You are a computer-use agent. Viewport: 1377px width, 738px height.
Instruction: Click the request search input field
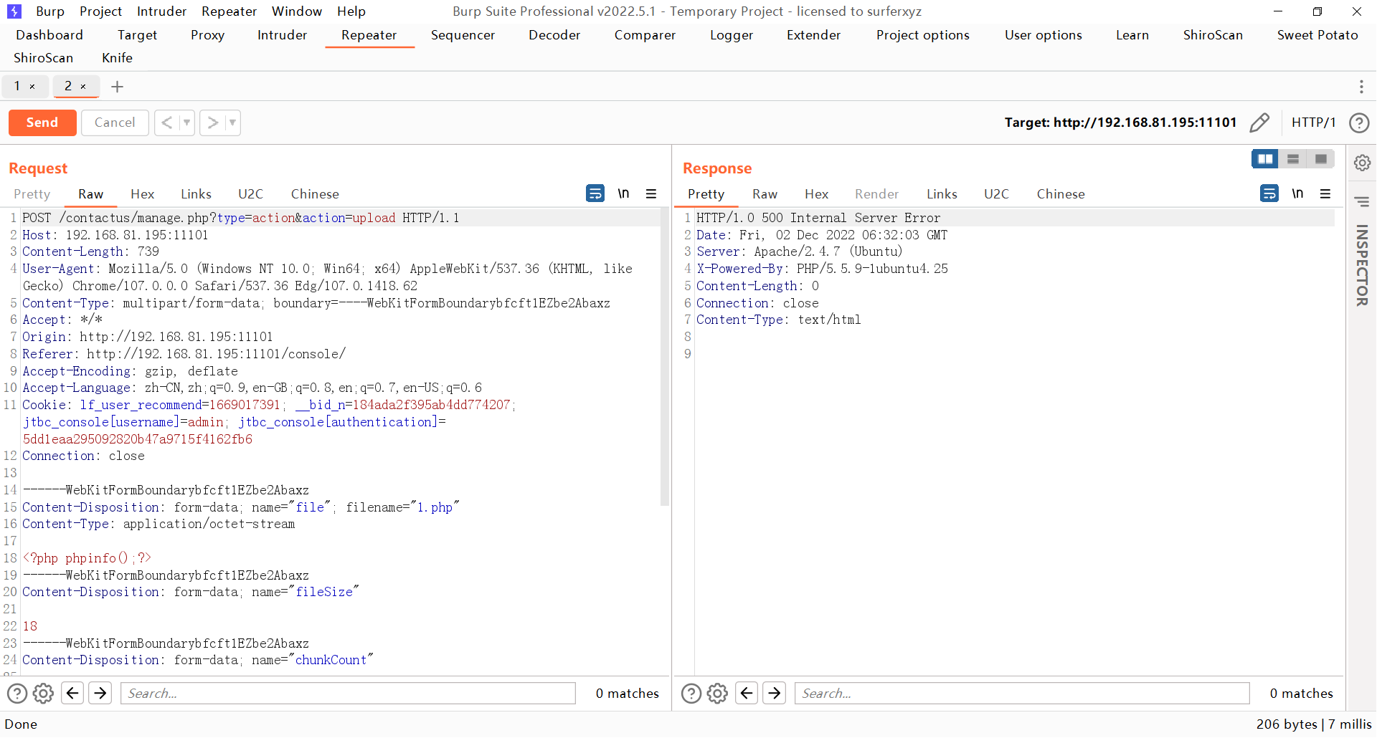click(348, 693)
